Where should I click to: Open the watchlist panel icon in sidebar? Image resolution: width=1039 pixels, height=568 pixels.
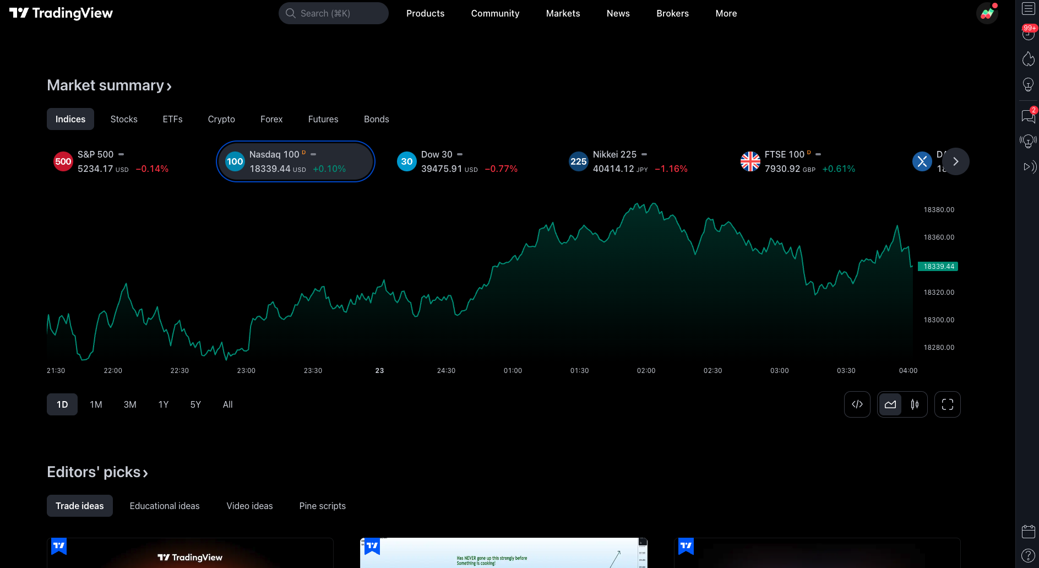click(x=1028, y=9)
